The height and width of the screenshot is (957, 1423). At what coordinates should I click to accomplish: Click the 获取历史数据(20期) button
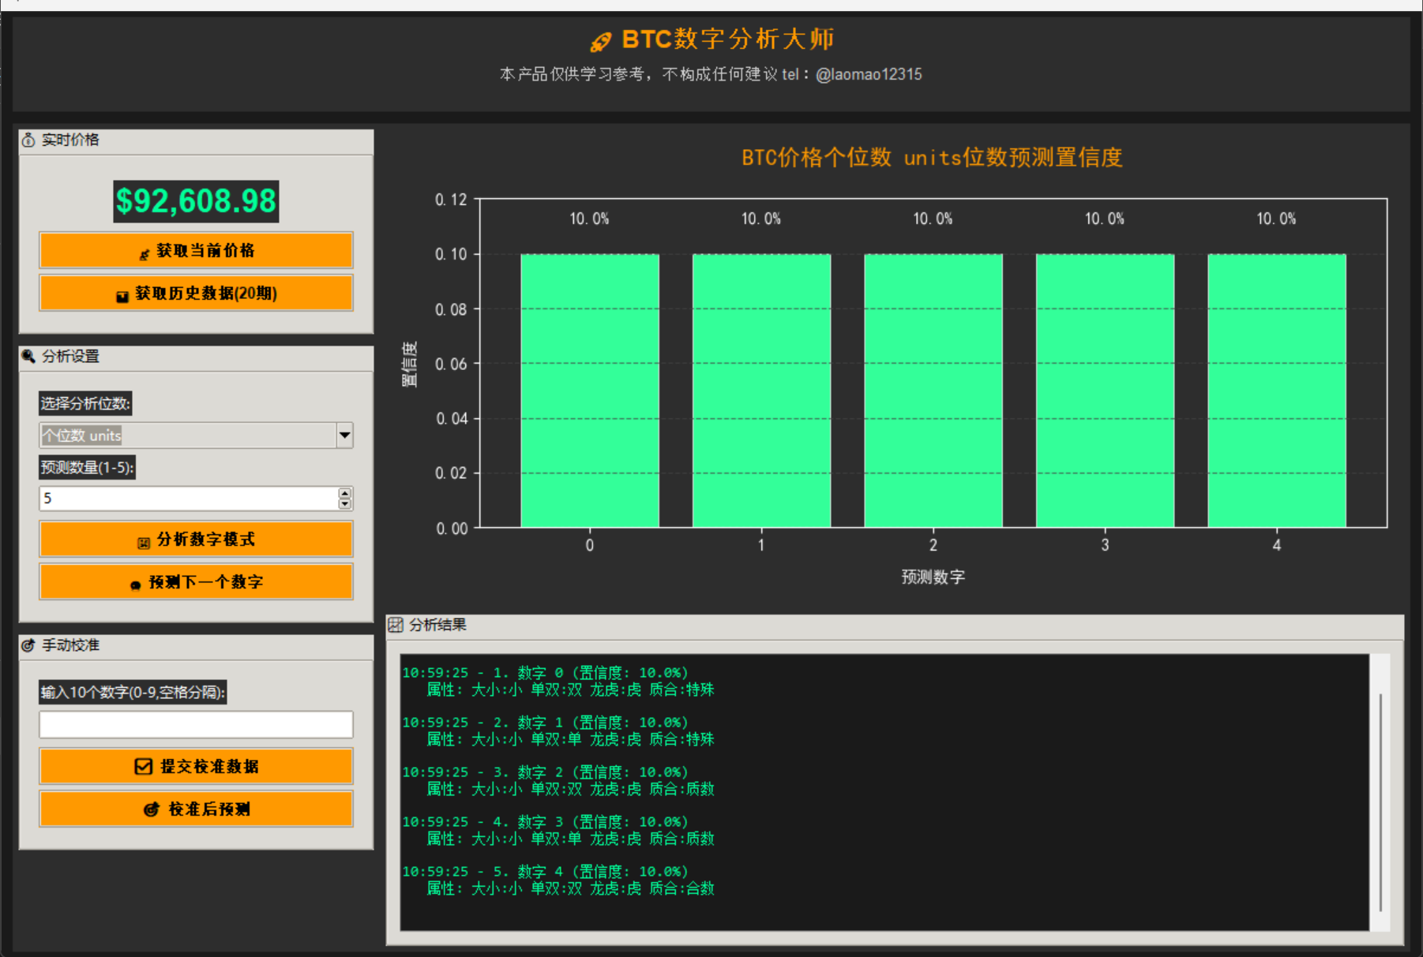point(196,293)
